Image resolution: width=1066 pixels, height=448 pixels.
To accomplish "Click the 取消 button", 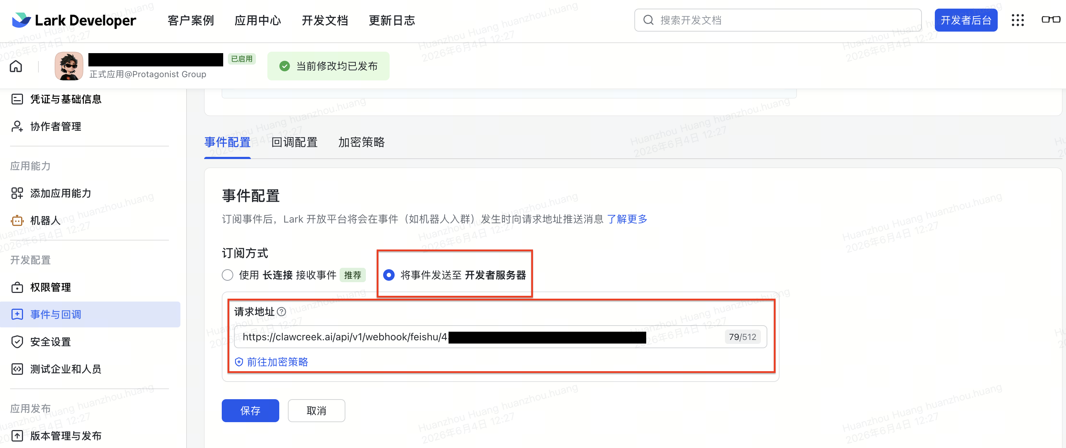I will pos(317,411).
